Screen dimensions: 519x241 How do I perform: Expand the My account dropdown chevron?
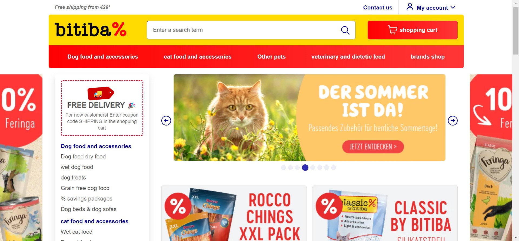453,8
